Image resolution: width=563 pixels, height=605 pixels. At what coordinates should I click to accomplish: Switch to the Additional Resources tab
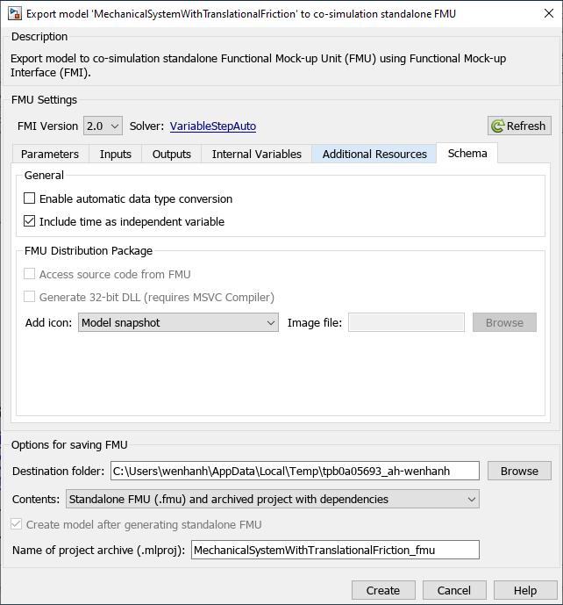[374, 154]
